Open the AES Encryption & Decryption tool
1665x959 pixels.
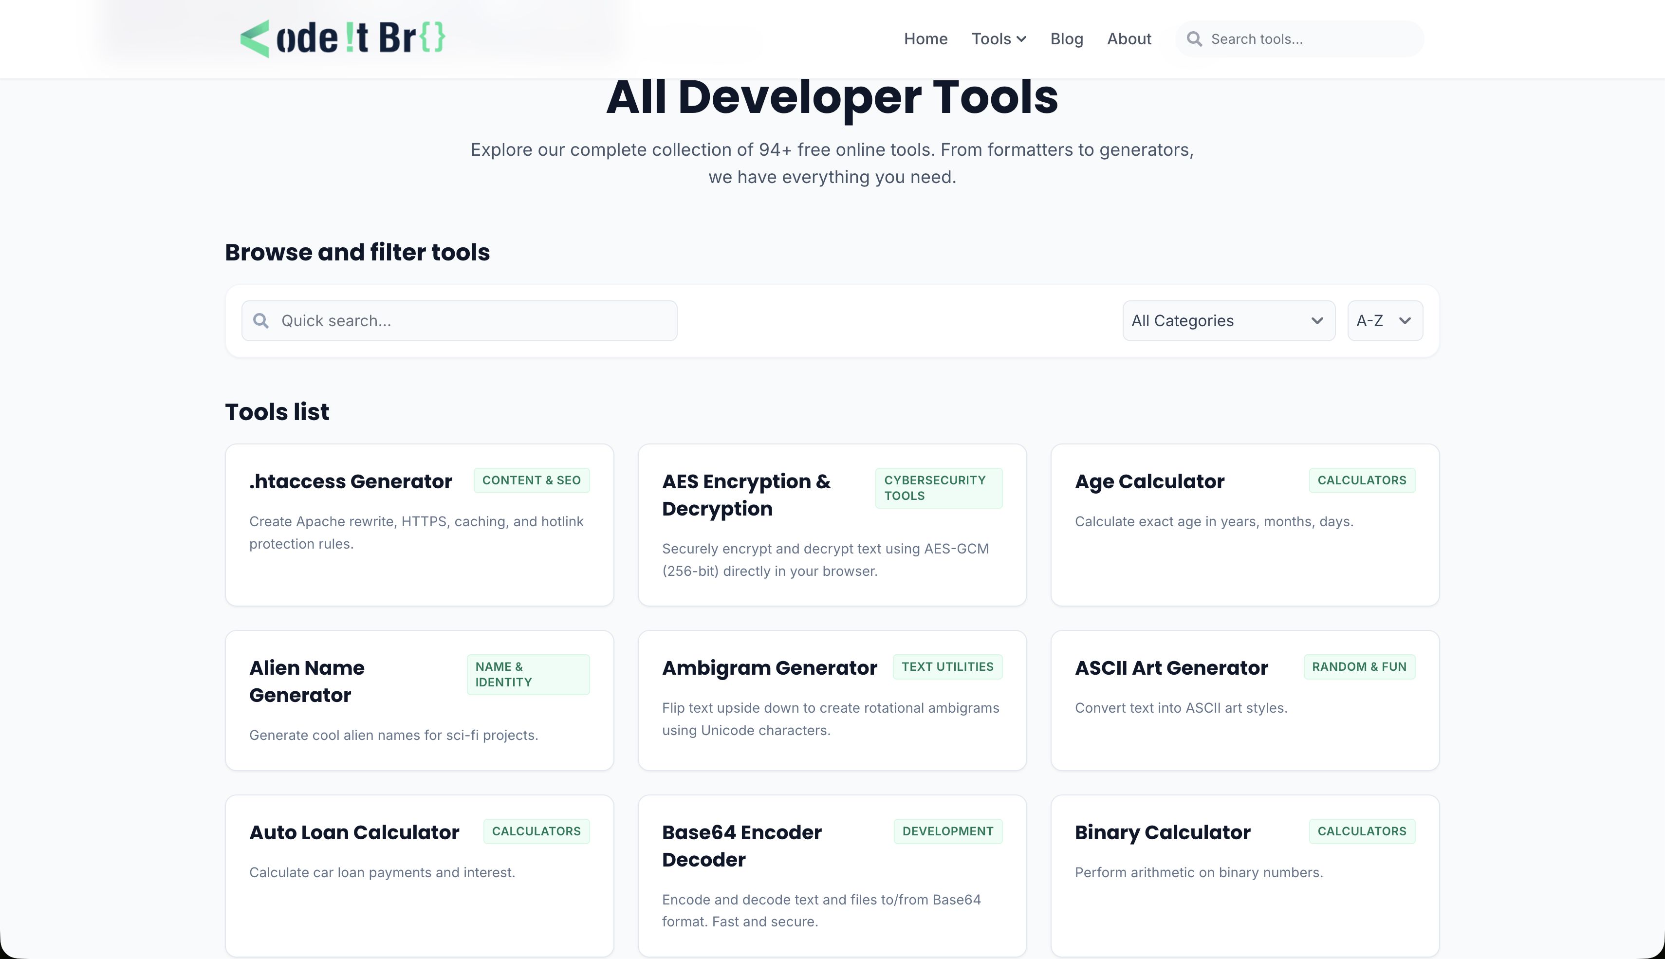click(x=746, y=494)
